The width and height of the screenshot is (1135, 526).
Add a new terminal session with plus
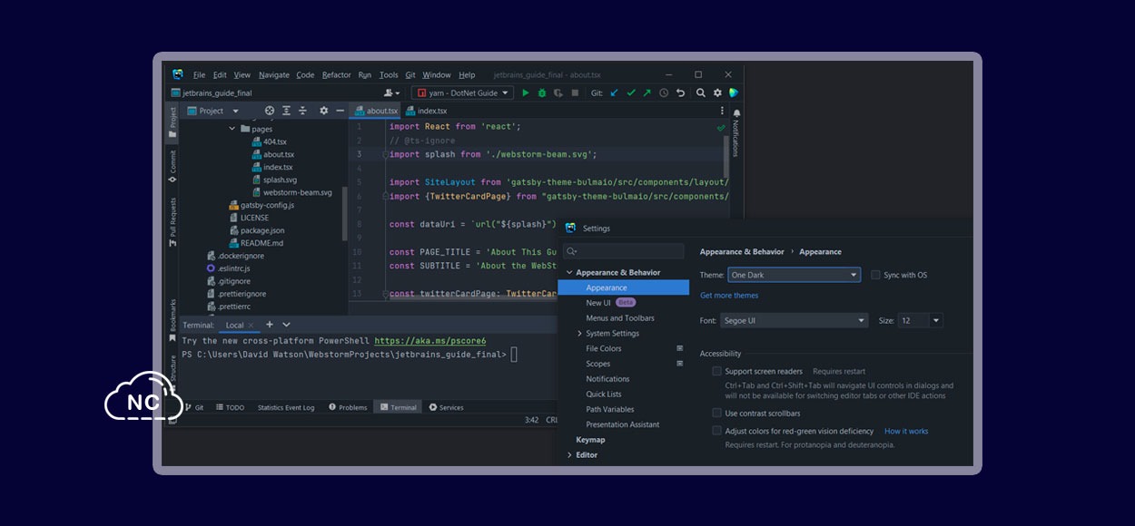[270, 325]
